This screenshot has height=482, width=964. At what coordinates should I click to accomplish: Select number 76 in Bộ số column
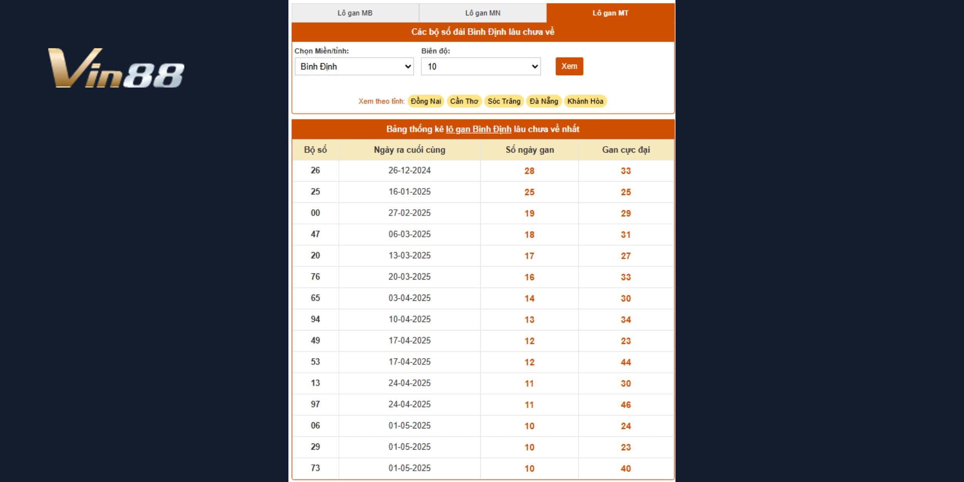point(315,276)
